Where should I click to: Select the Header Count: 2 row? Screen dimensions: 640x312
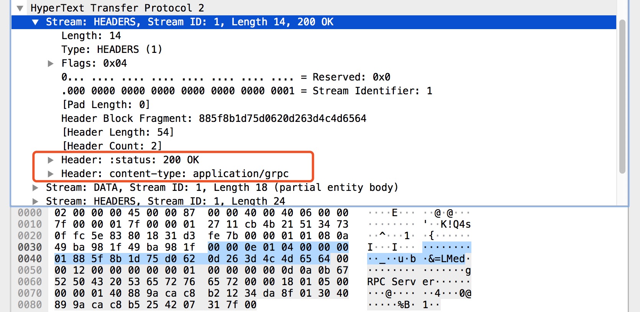112,146
